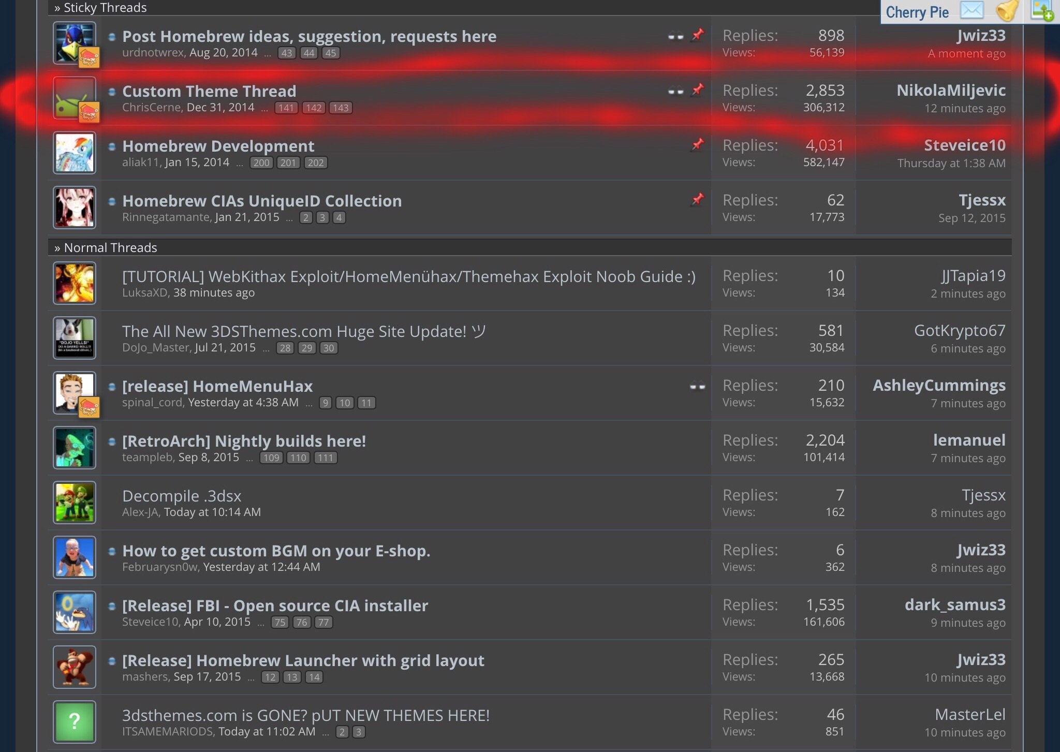1060x752 pixels.
Task: Go to page 30 of 3DSThemes Site Update
Action: 329,348
